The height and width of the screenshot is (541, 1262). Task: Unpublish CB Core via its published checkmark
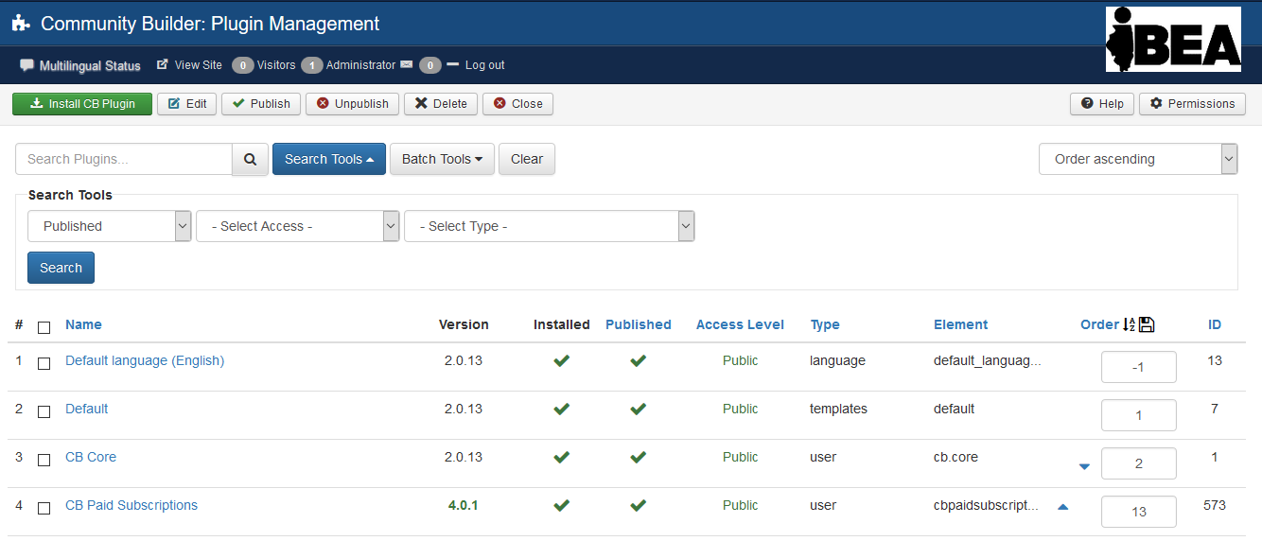click(x=639, y=457)
